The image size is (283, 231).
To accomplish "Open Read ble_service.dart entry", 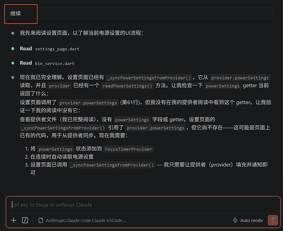I will click(x=47, y=63).
